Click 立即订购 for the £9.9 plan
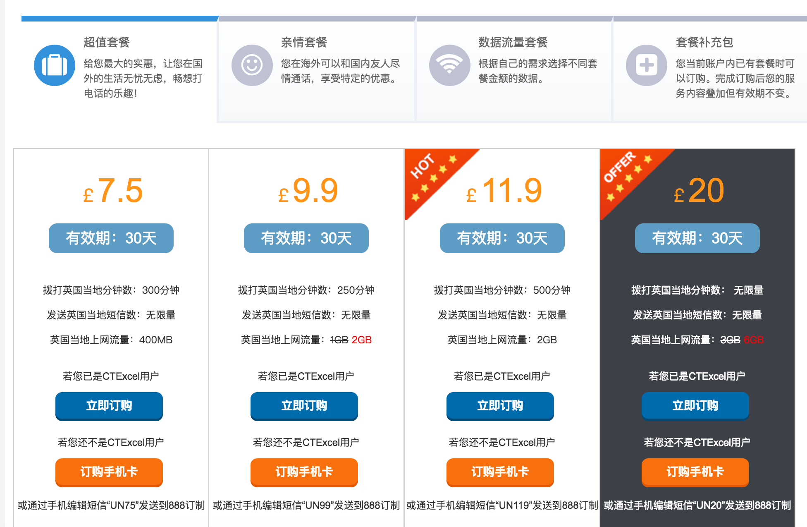Image resolution: width=807 pixels, height=527 pixels. point(304,406)
